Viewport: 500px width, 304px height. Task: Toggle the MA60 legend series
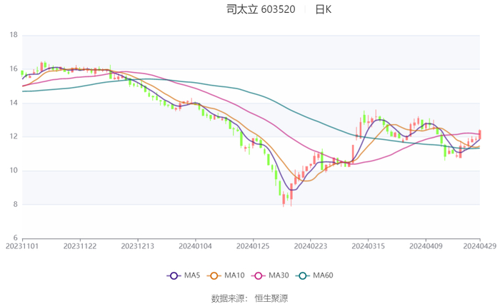click(311, 275)
